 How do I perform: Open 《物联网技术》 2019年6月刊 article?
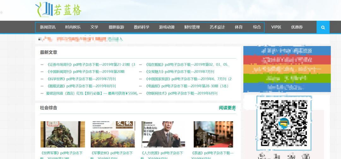pyautogui.click(x=181, y=94)
